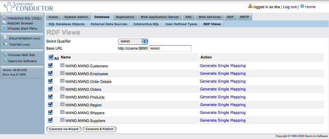The height and width of the screenshot is (139, 329).
Task: Click the Base URL text field
Action: pos(170,48)
